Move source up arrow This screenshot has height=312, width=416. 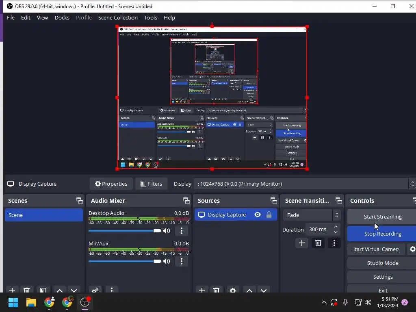pyautogui.click(x=249, y=290)
